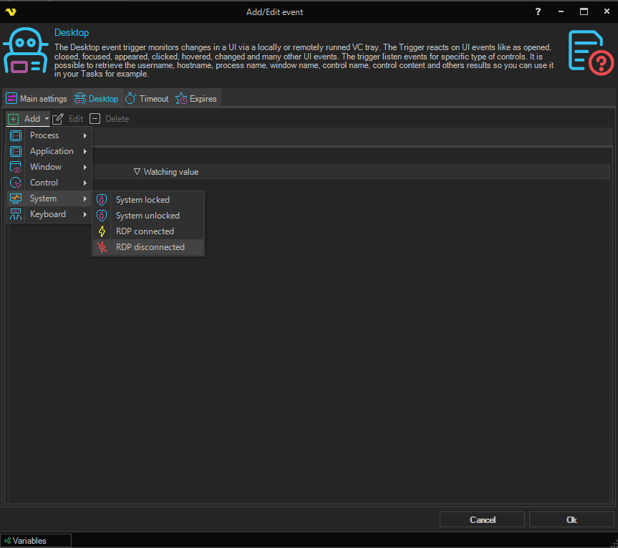The height and width of the screenshot is (548, 618).
Task: Click the Keyboard menu icon
Action: tap(16, 214)
